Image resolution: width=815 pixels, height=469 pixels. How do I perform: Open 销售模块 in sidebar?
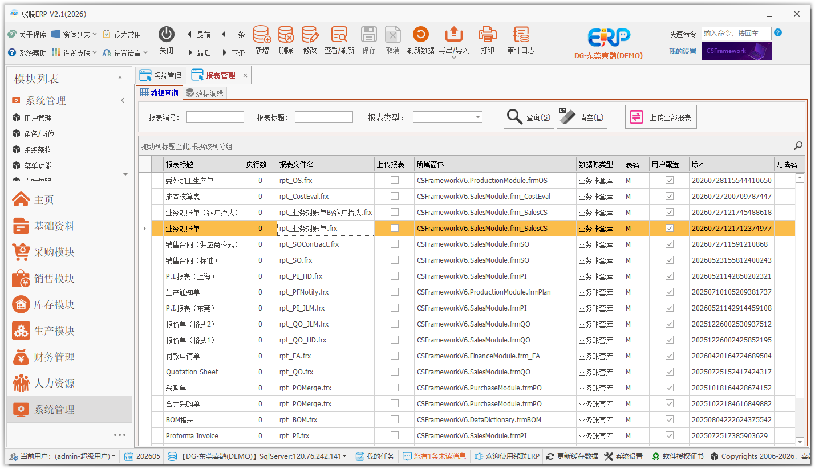pyautogui.click(x=69, y=279)
